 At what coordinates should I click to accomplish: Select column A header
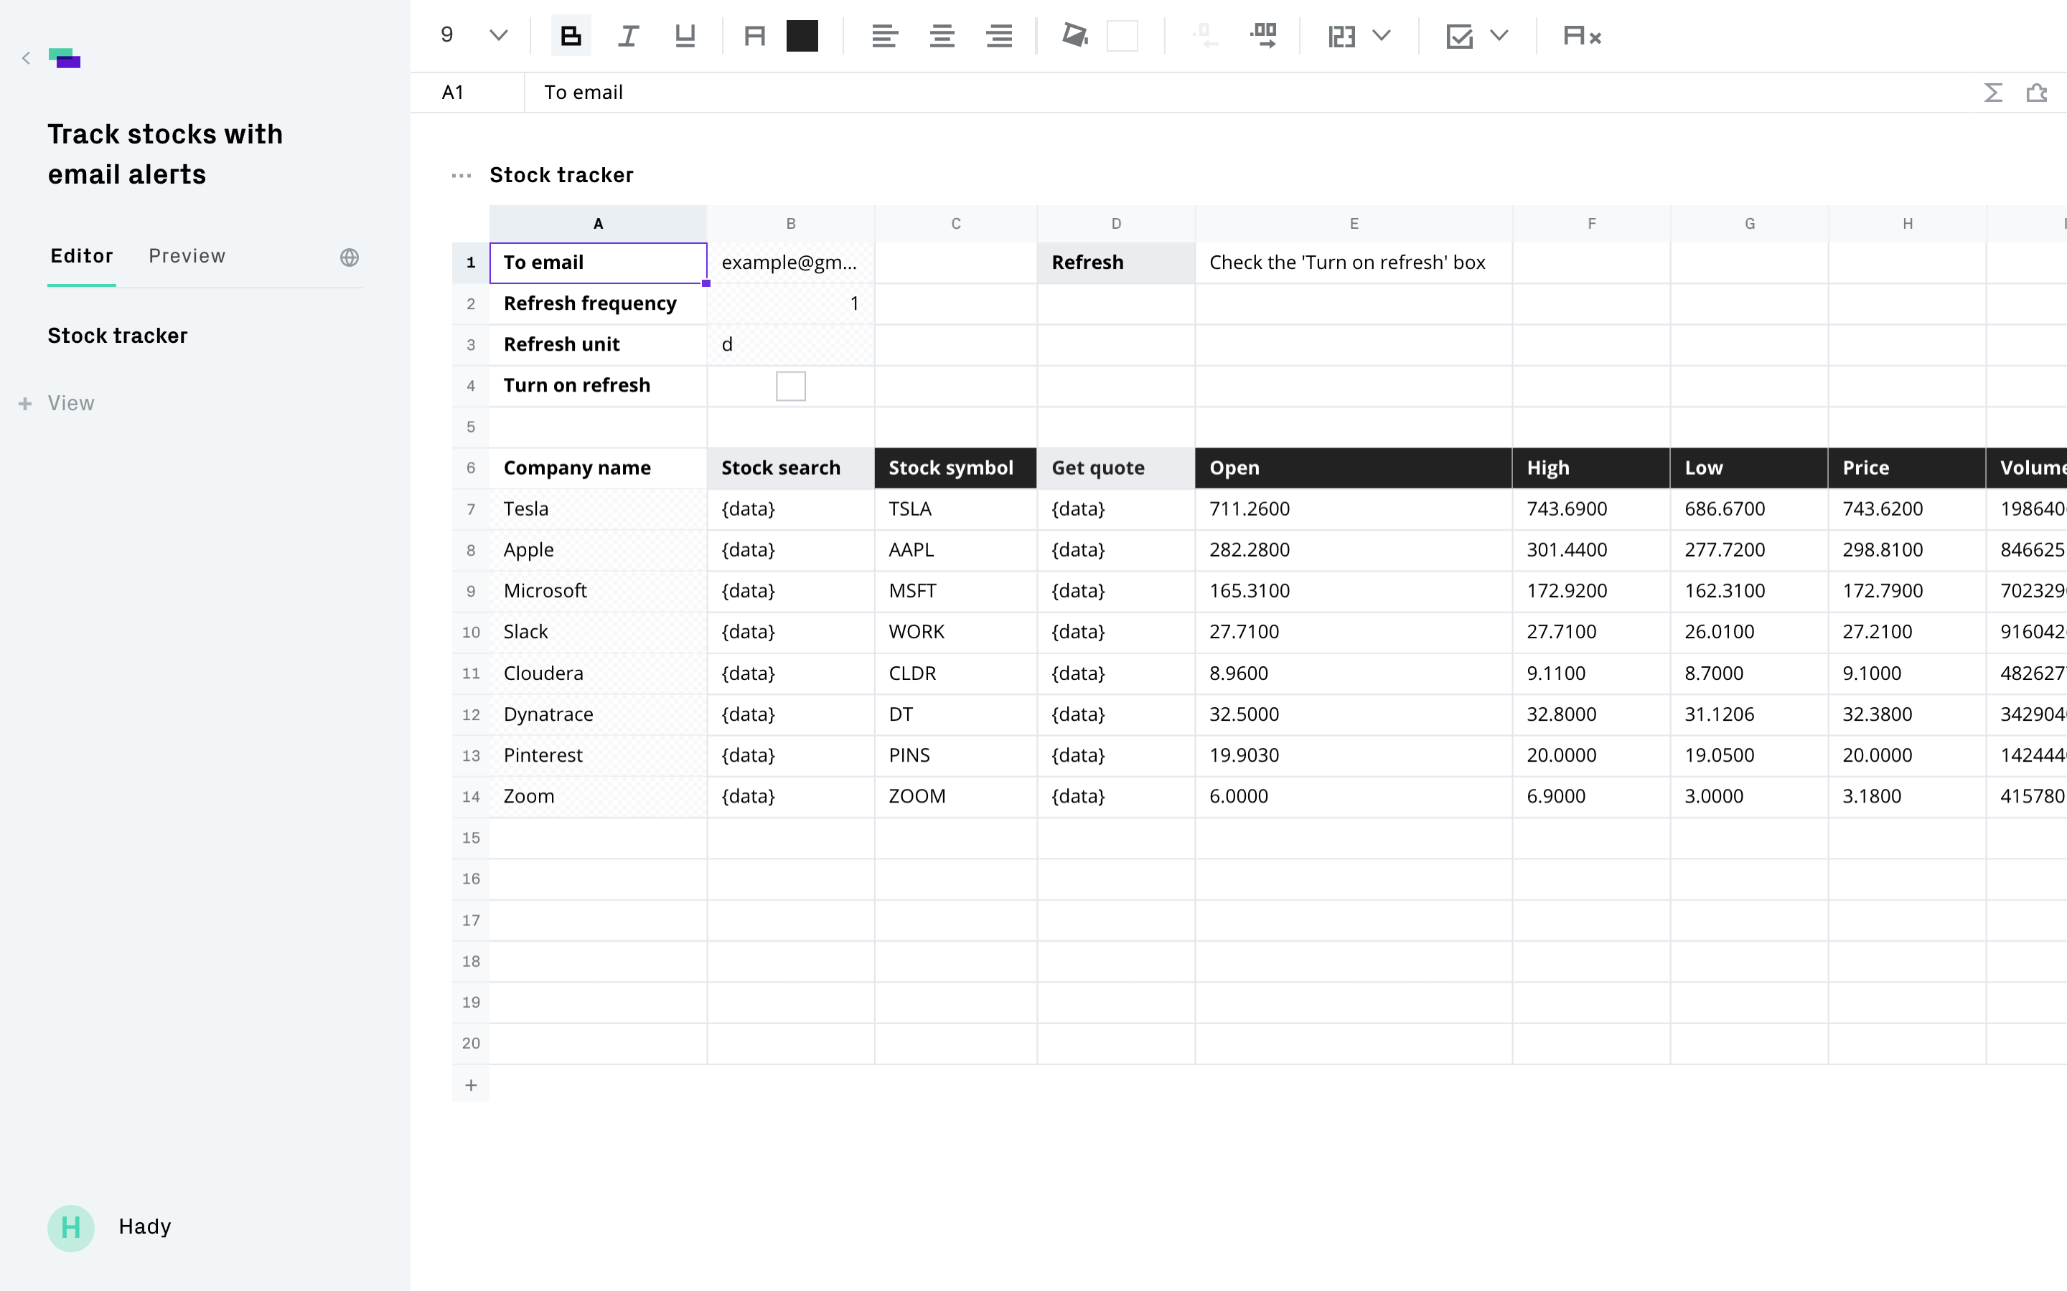(598, 224)
